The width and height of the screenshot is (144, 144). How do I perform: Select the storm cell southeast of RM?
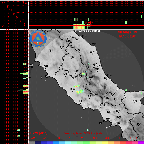pyautogui.click(x=80, y=92)
